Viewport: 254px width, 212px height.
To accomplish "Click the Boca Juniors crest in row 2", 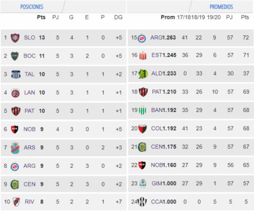I will (15, 56).
